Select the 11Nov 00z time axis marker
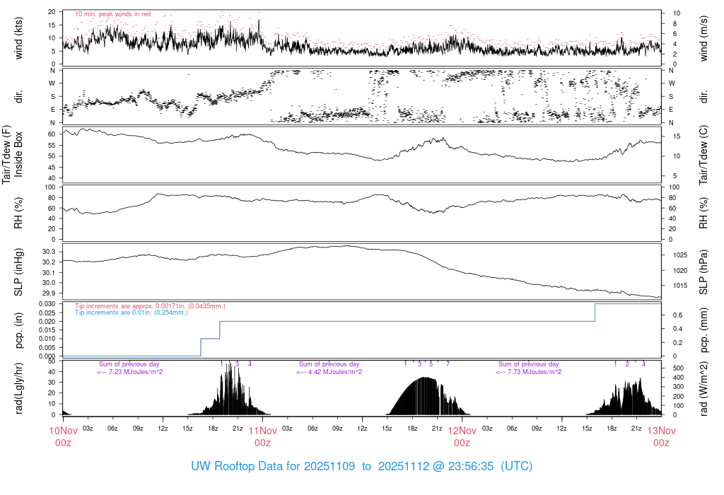 tap(262, 436)
